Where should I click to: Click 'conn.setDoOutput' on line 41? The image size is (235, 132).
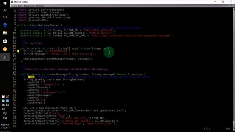36,113
